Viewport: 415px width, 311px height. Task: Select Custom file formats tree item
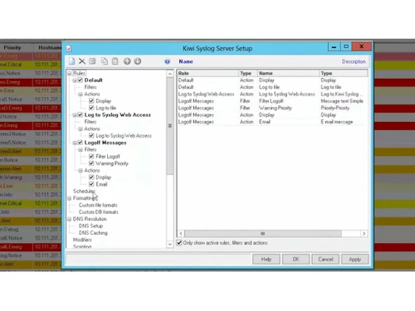point(98,205)
